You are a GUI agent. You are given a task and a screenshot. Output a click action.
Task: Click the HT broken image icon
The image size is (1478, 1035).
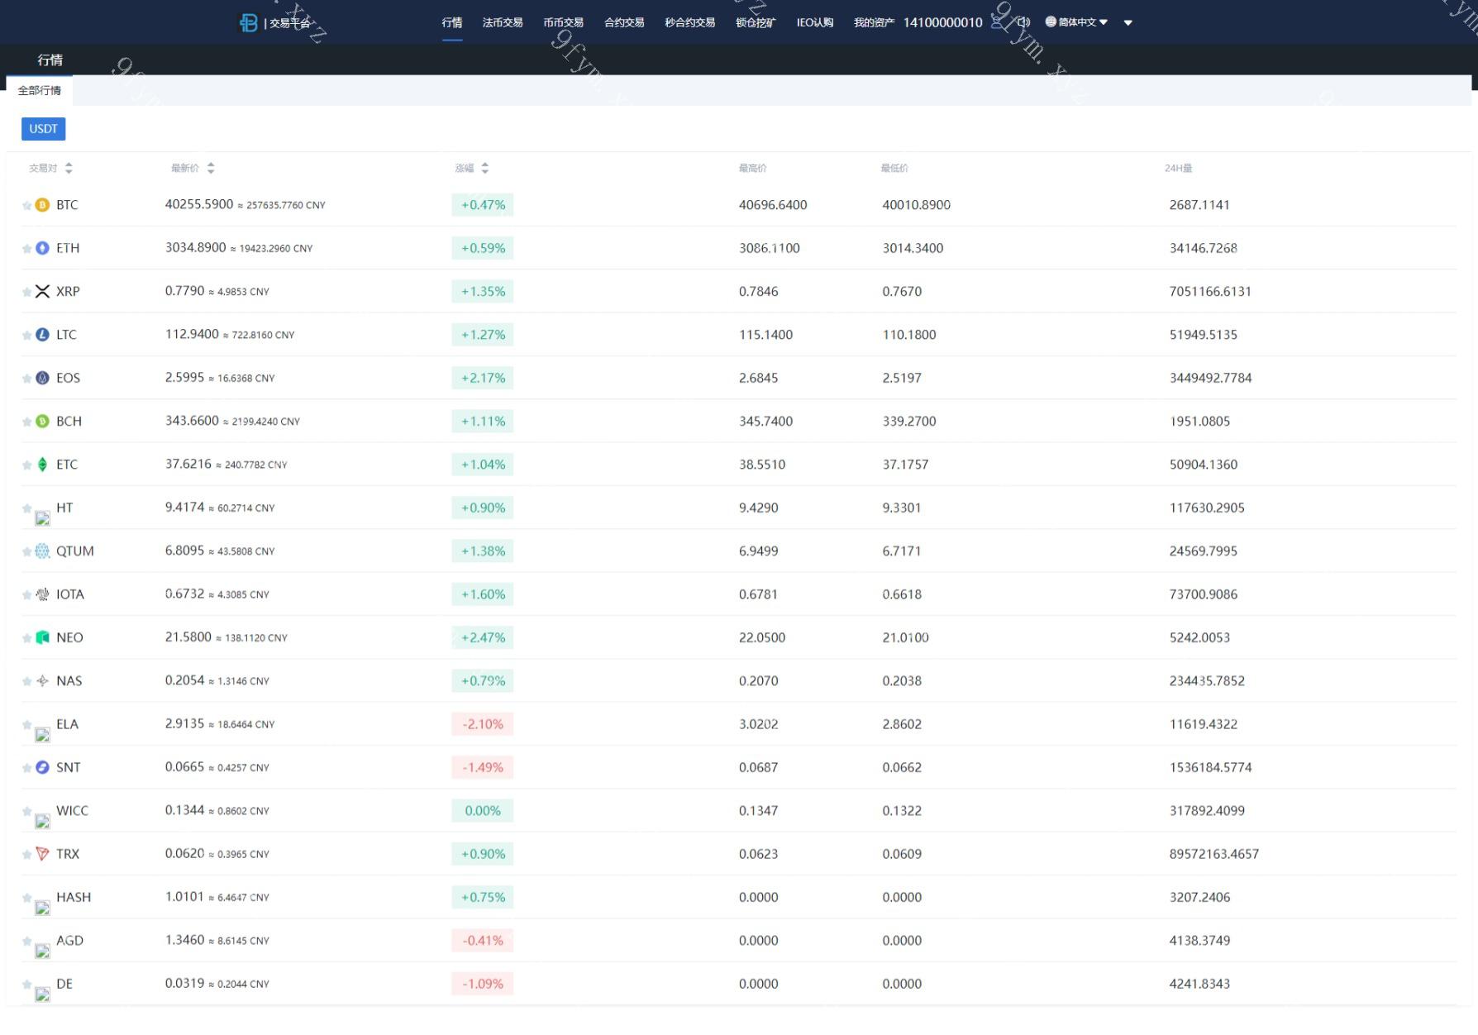click(x=42, y=518)
